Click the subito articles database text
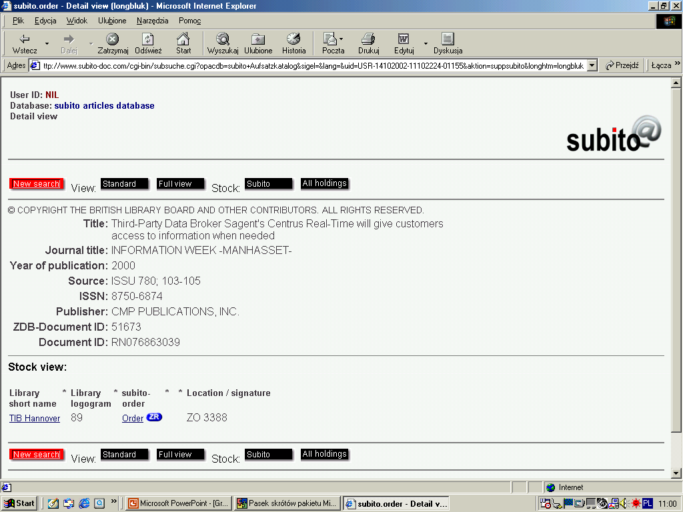This screenshot has height=512, width=683. (104, 106)
